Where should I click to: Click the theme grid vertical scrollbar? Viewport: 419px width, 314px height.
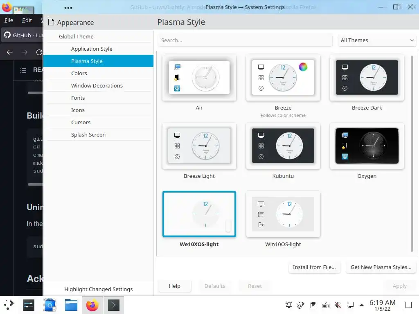(412, 154)
